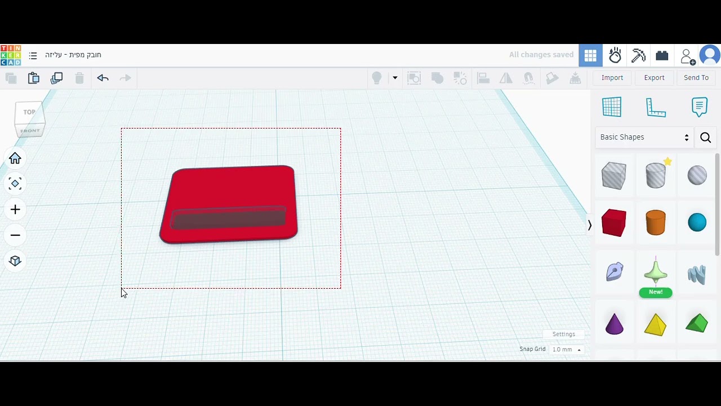Screen dimensions: 721x406
Task: Fit all shapes in view
Action: coord(15,184)
